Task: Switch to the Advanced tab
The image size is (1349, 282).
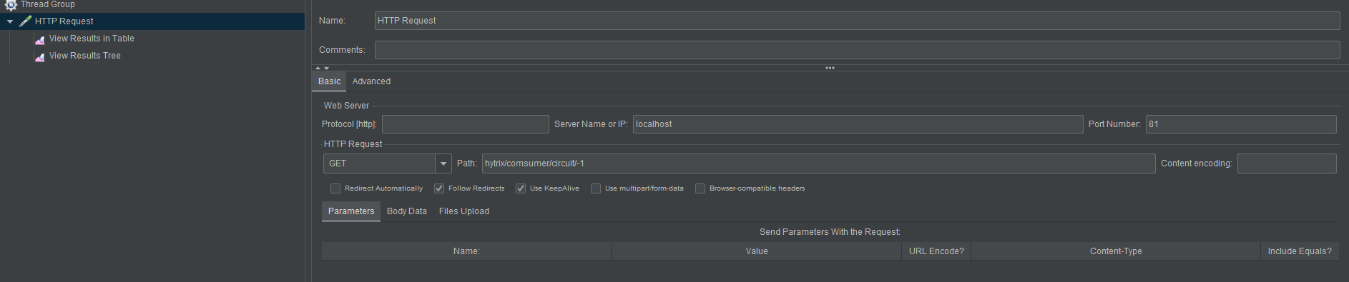Action: click(371, 81)
